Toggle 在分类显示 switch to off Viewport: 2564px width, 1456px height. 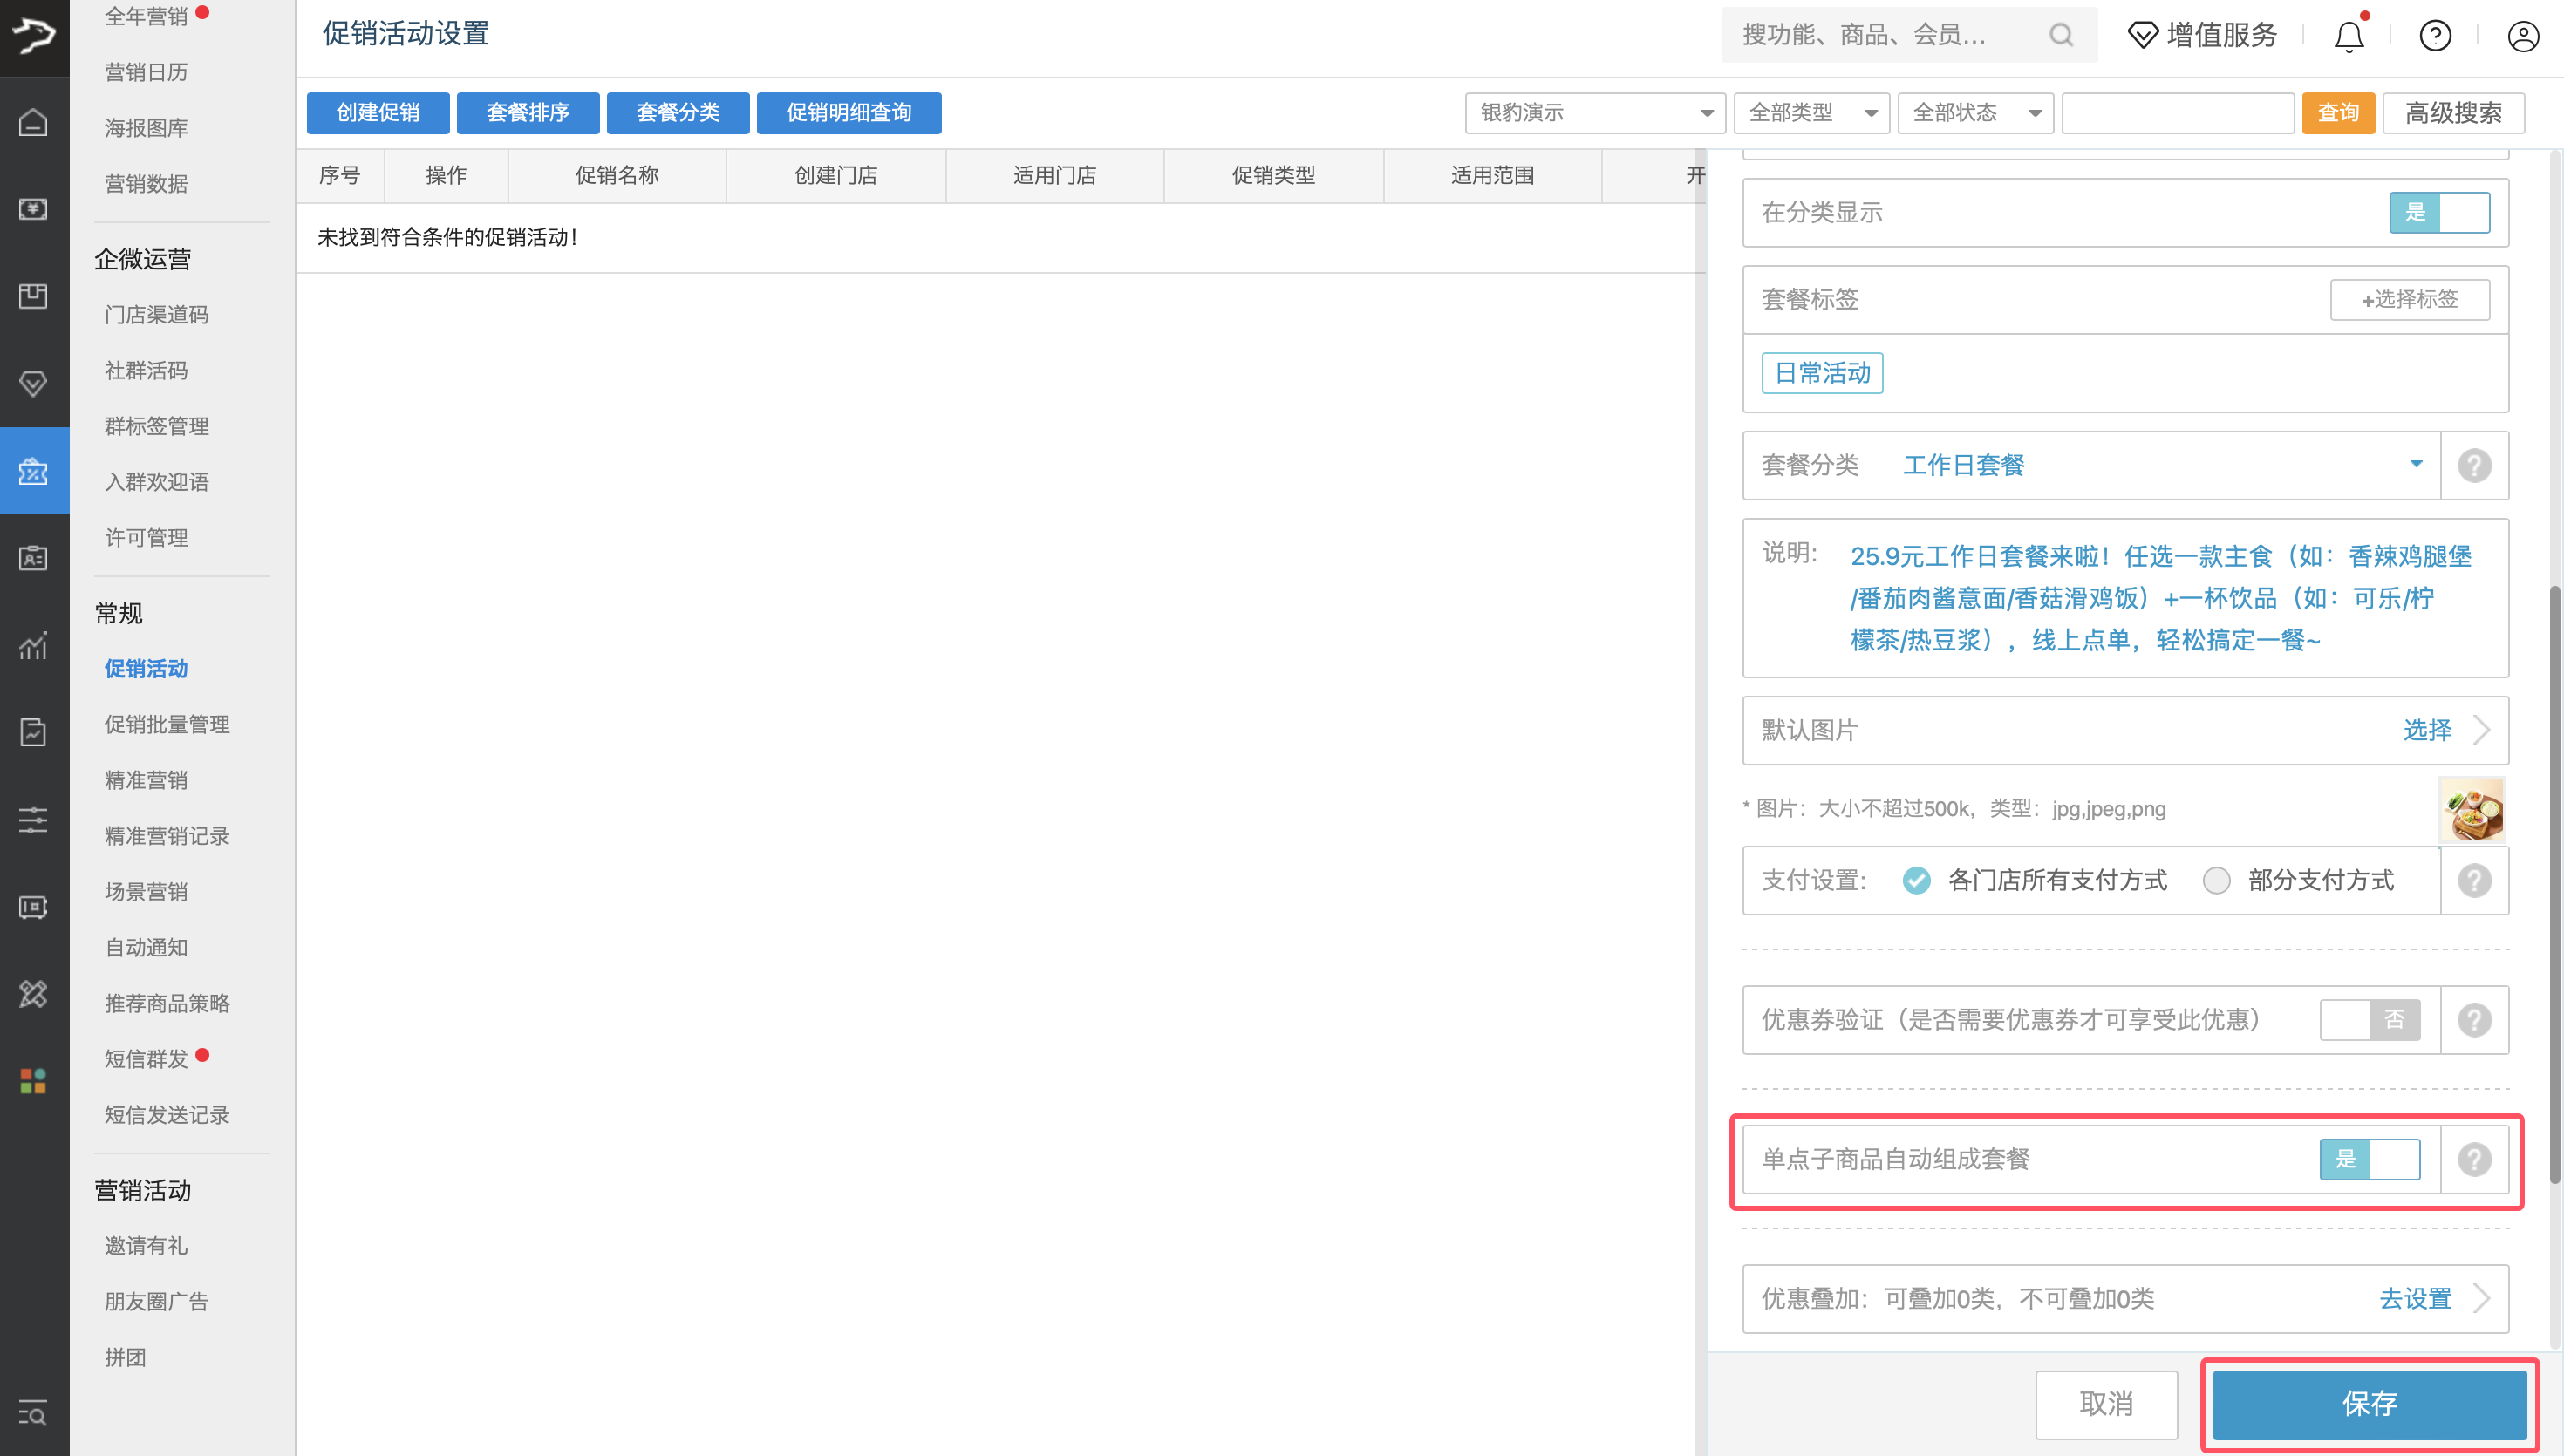[x=2440, y=213]
